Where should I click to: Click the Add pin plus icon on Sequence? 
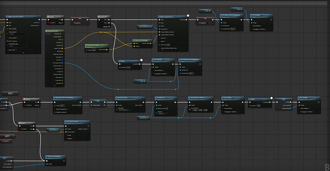[109, 27]
